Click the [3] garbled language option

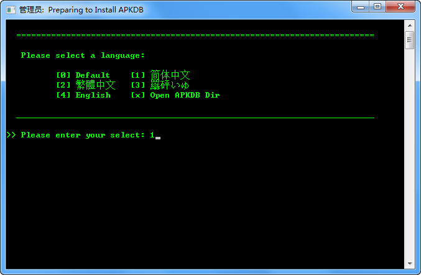pyautogui.click(x=160, y=85)
